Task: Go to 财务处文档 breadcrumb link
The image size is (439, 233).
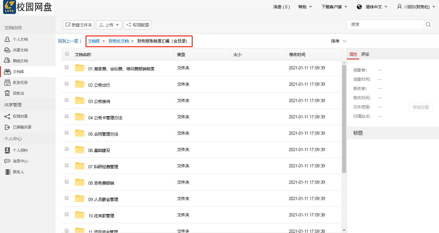Action: click(119, 41)
